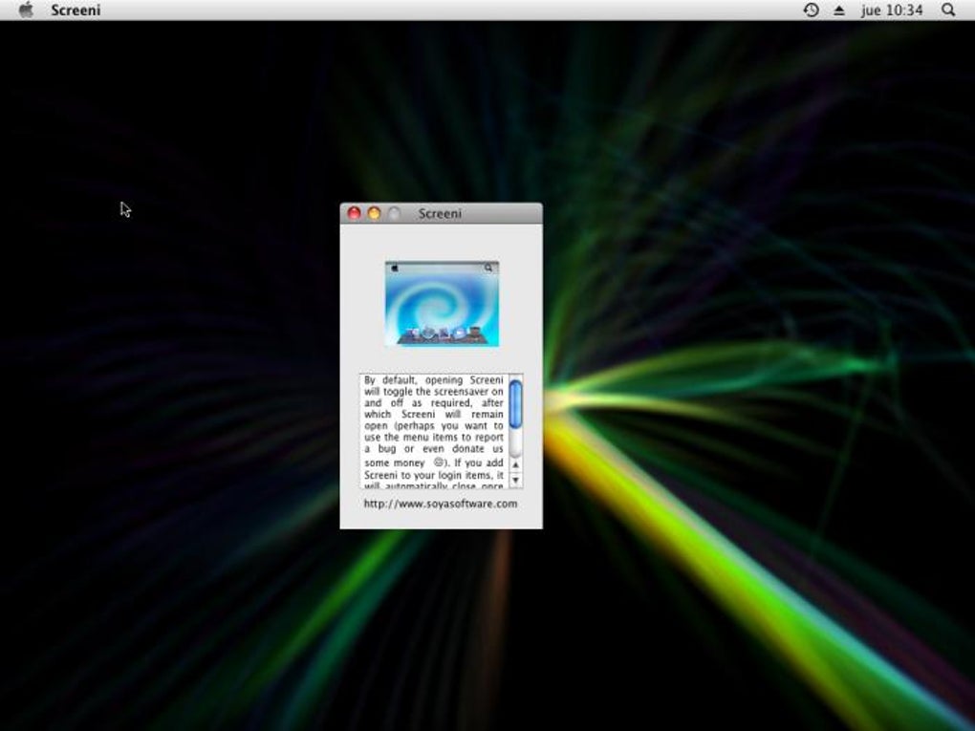The height and width of the screenshot is (731, 975).
Task: Minimize the Screeni window with yellow button
Action: 374,213
